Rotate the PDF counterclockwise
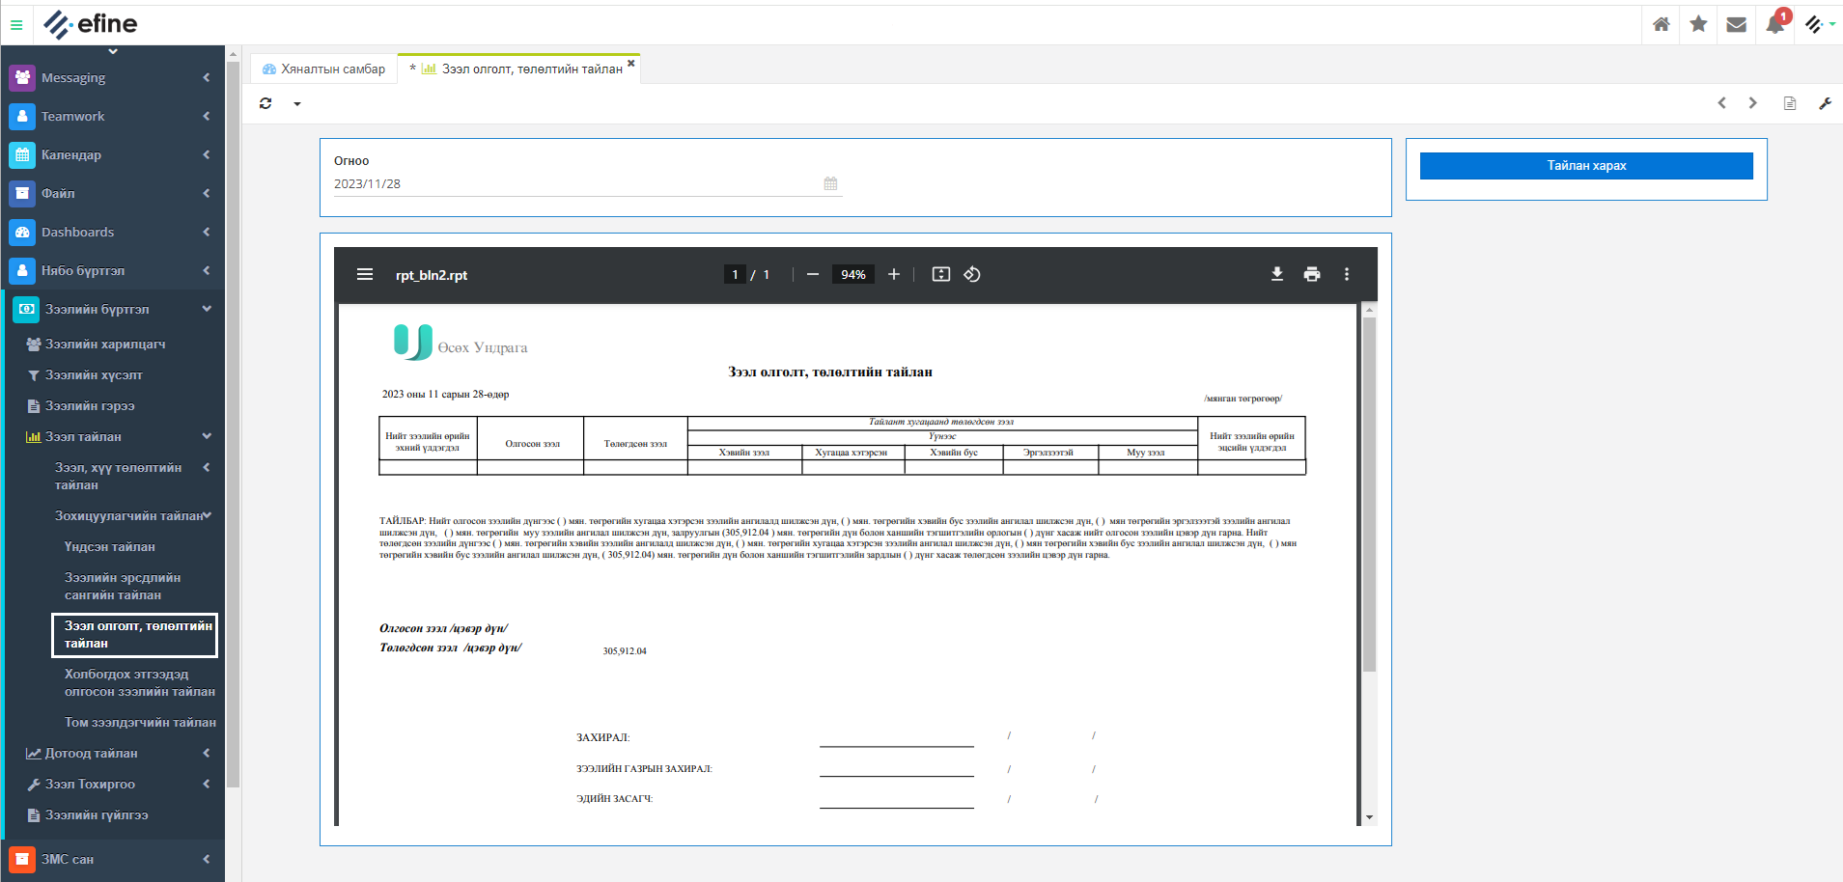Screen dimensions: 1843x882 972,274
